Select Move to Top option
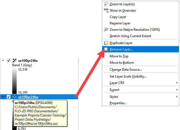The image size is (180, 130). click(119, 56)
